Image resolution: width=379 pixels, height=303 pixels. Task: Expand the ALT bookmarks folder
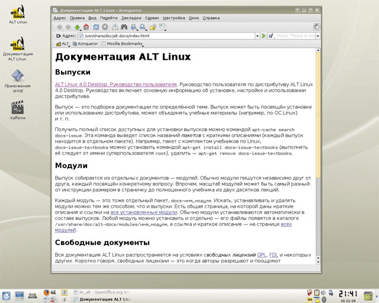tap(63, 44)
